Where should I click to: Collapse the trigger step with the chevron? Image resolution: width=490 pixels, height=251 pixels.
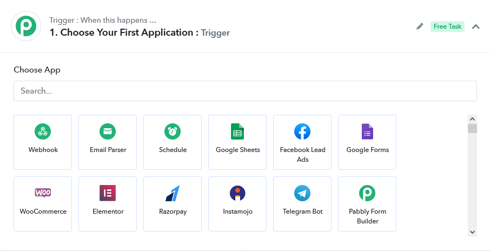(x=475, y=27)
